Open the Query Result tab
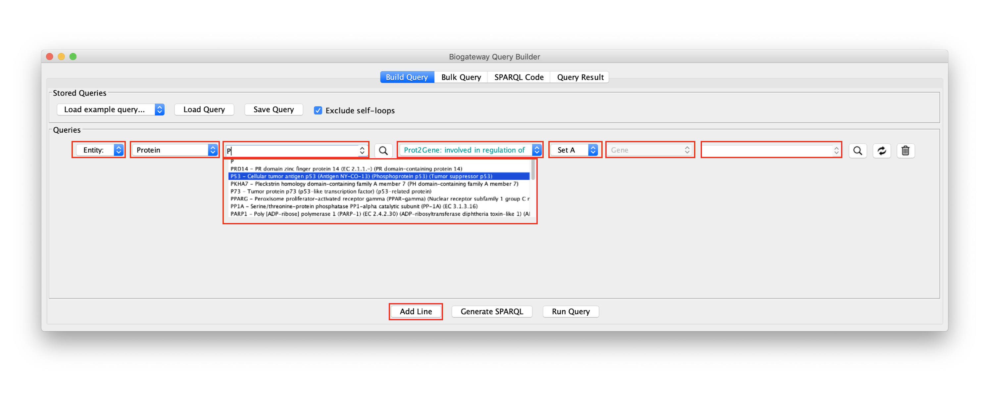This screenshot has width=1000, height=405. coord(580,77)
